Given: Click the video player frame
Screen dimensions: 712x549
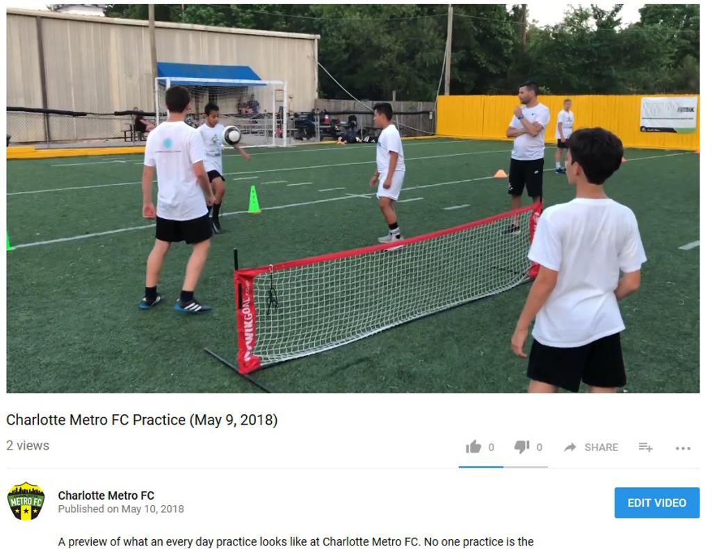Looking at the screenshot, I should 353,199.
